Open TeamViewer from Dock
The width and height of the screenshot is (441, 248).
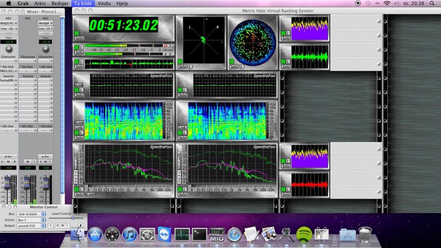pos(164,234)
